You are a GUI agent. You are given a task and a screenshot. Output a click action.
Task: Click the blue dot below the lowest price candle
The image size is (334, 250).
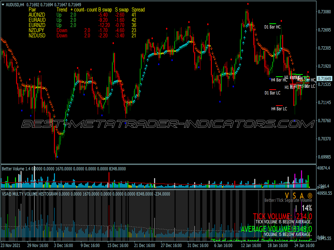[57, 157]
